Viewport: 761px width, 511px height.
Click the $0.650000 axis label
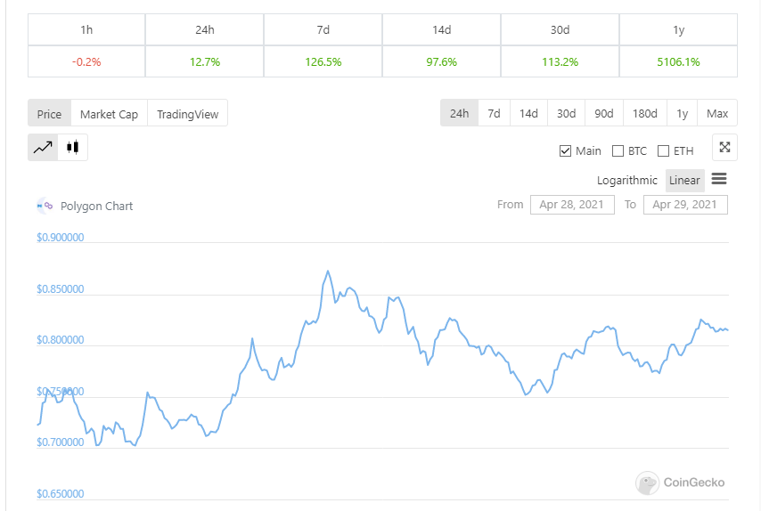61,493
